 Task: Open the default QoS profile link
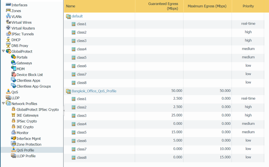[x=77, y=16]
